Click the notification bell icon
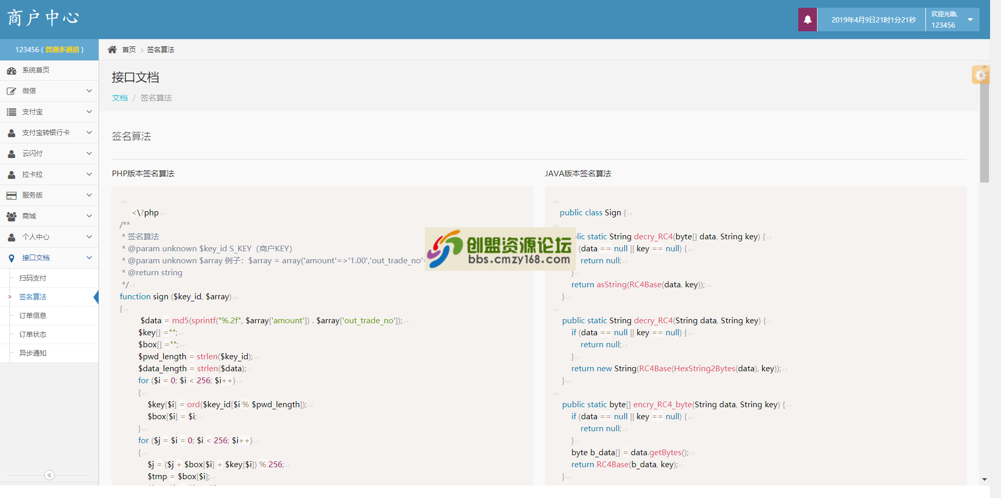1001x498 pixels. click(807, 20)
